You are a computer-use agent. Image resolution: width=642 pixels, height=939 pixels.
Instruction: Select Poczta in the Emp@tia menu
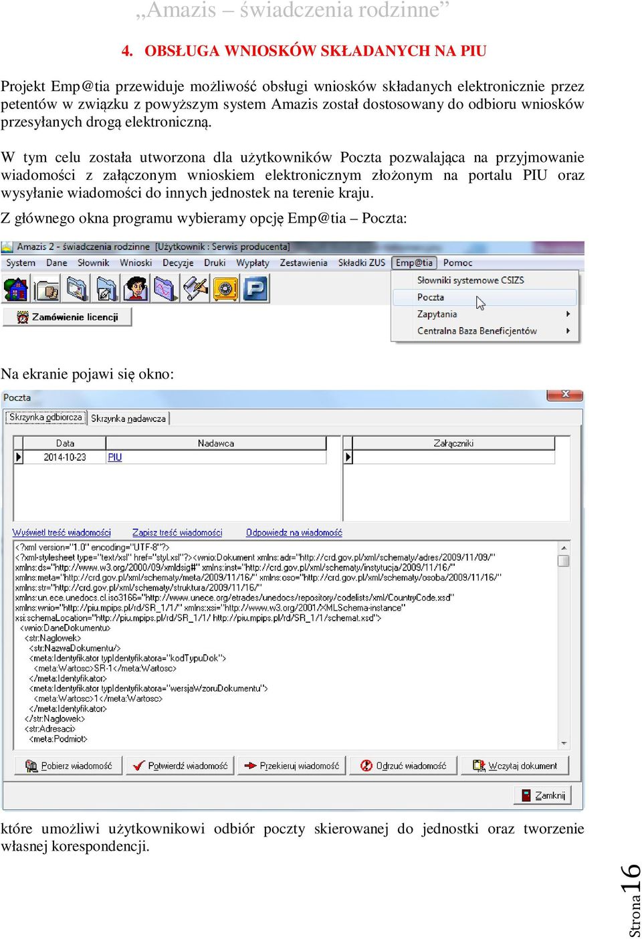click(x=485, y=297)
